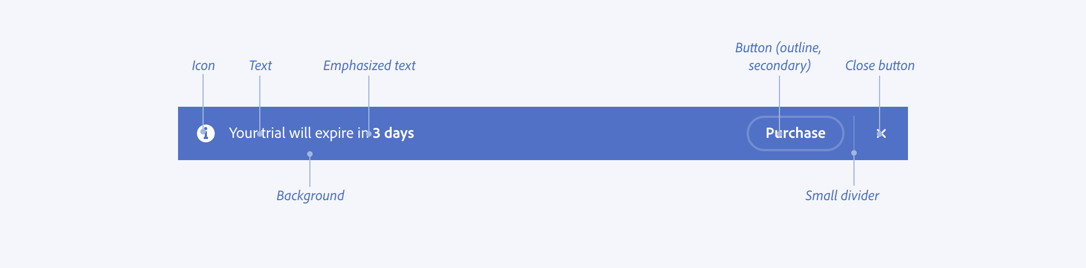Click the "Icon" annotation label
This screenshot has width=1086, height=268.
pos(203,66)
